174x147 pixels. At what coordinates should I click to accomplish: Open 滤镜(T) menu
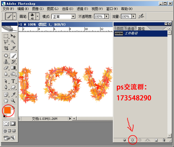[x=82, y=9]
